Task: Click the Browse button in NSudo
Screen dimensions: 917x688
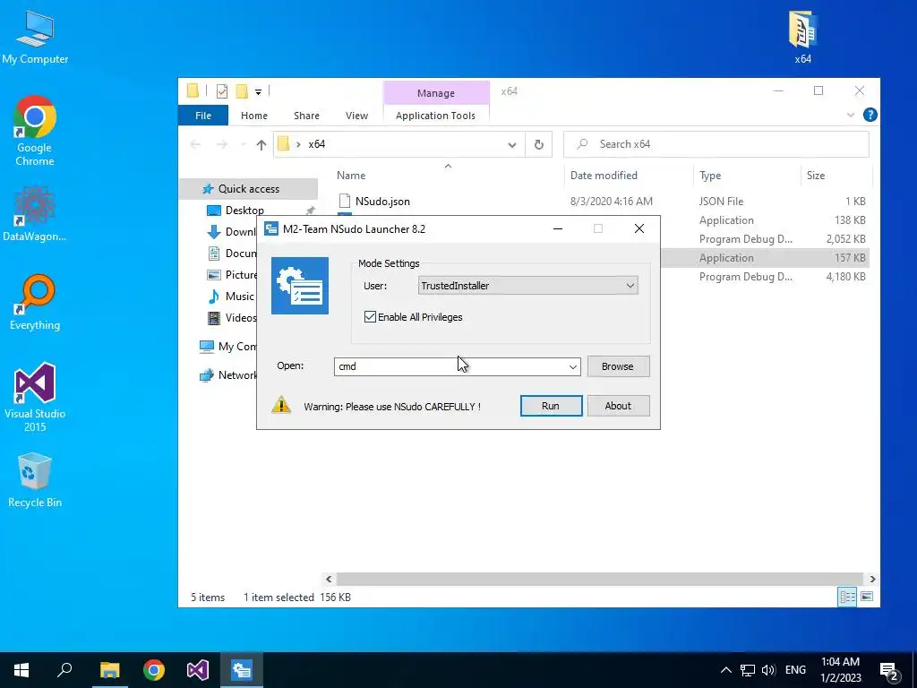Action: point(618,366)
